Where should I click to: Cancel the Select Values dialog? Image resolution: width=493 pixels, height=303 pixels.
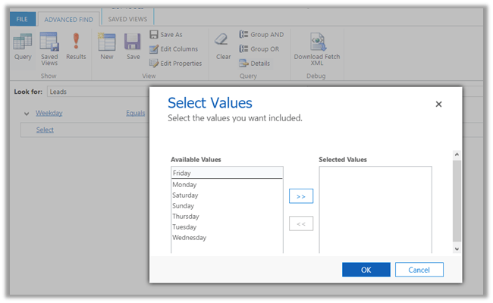419,270
